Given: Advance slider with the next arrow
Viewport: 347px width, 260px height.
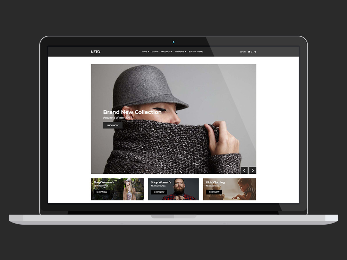Looking at the screenshot, I should click(x=253, y=170).
